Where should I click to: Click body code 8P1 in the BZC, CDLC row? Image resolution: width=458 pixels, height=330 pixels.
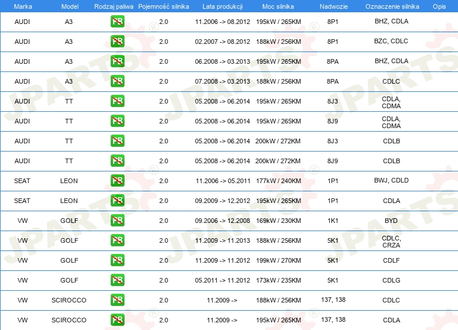tap(333, 42)
